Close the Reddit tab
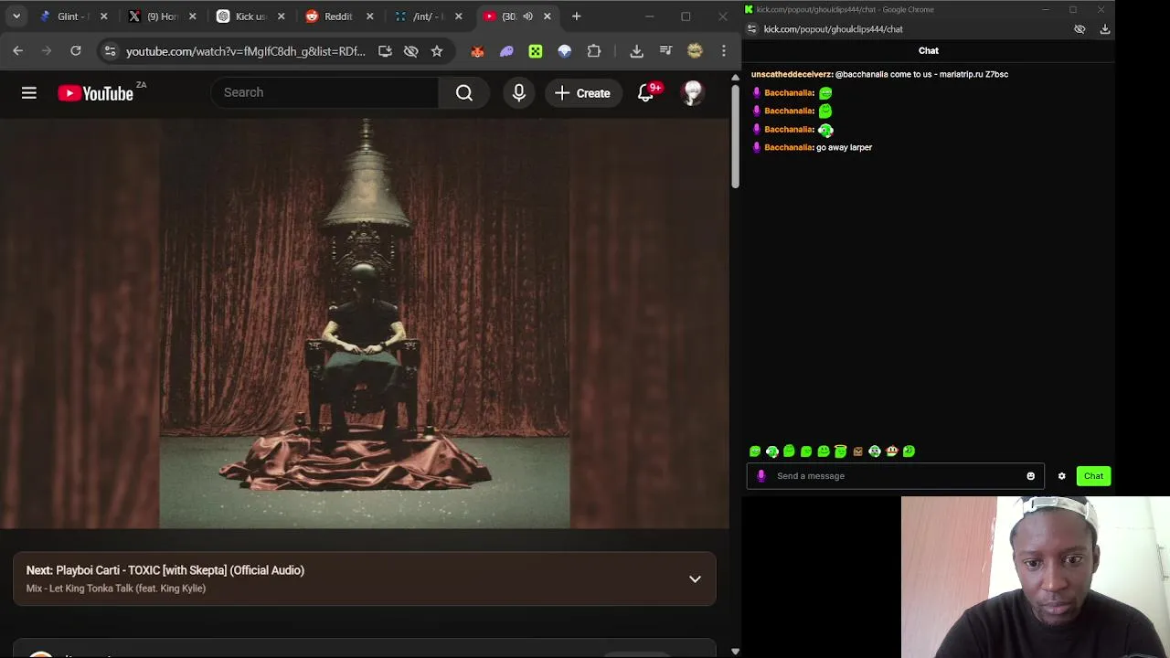Image resolution: width=1170 pixels, height=658 pixels. click(x=370, y=16)
